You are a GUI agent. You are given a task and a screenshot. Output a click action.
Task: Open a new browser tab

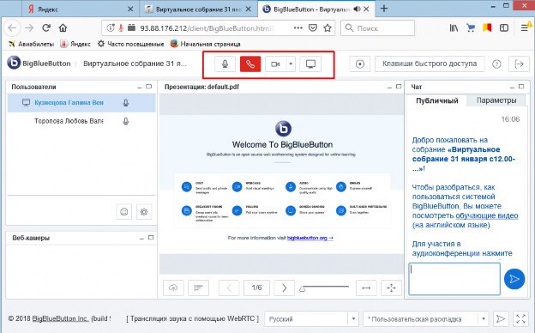pos(384,9)
